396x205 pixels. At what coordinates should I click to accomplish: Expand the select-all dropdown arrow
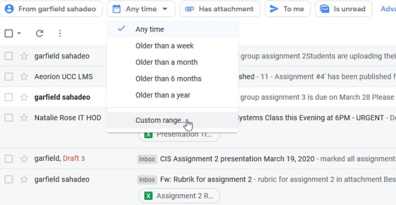(x=19, y=33)
